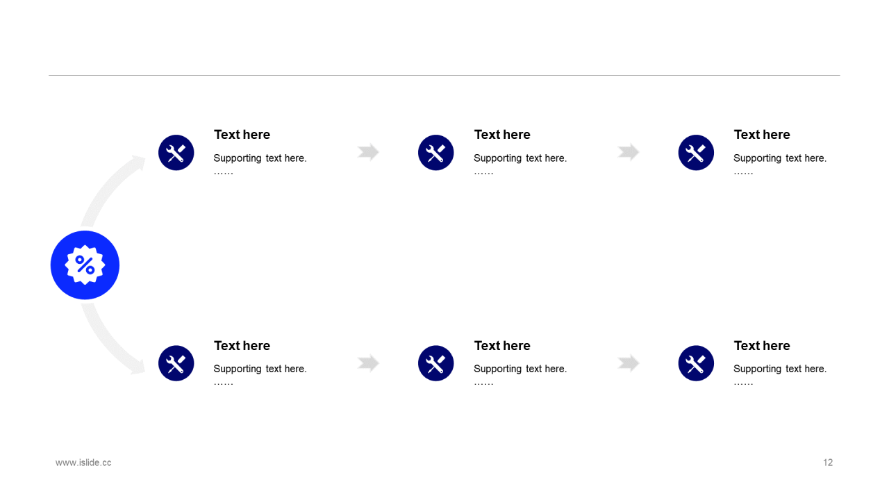Viewport: 889px width, 500px height.
Task: Click the first gray arrow in top row
Action: pyautogui.click(x=369, y=152)
